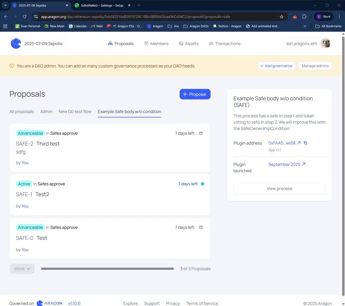Click calendar icon on SAFE-2 proposal

click(201, 133)
